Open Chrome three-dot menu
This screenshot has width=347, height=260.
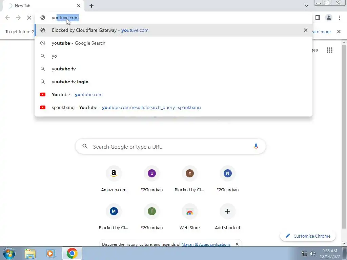pyautogui.click(x=340, y=18)
